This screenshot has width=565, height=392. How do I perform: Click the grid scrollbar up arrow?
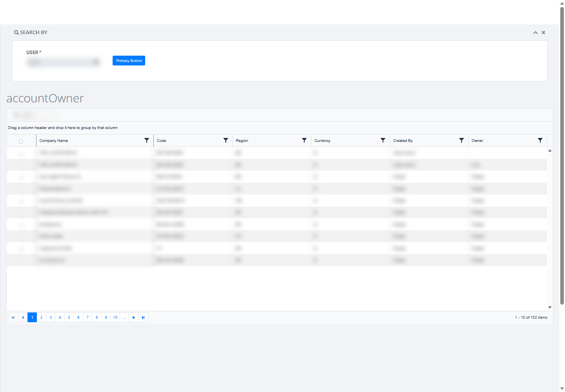click(x=550, y=151)
